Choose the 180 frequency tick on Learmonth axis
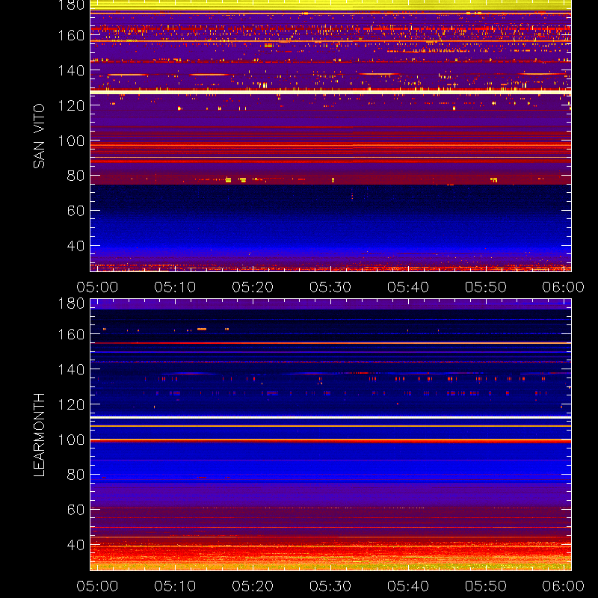The image size is (598, 598). coord(71,303)
